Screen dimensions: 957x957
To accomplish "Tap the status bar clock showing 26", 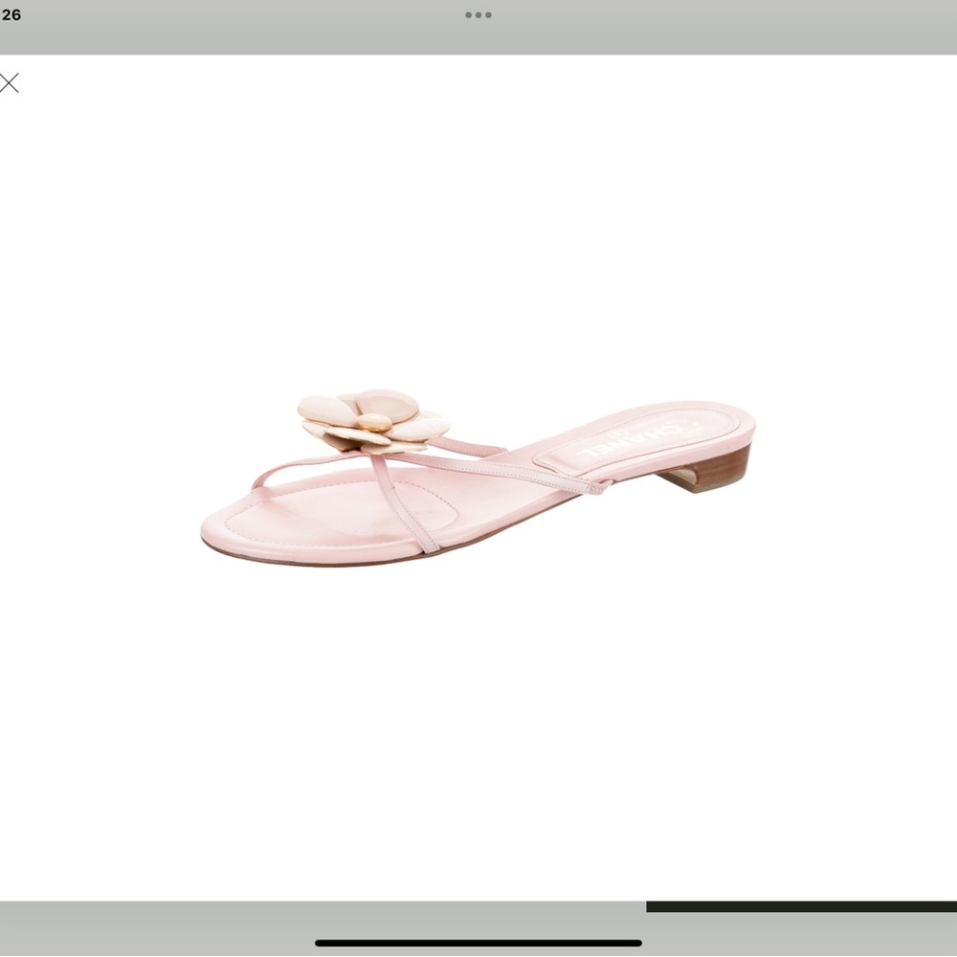I will click(11, 14).
